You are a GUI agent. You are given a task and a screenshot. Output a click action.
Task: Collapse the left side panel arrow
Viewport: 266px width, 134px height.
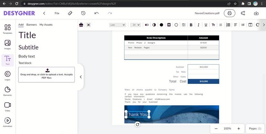point(81,77)
